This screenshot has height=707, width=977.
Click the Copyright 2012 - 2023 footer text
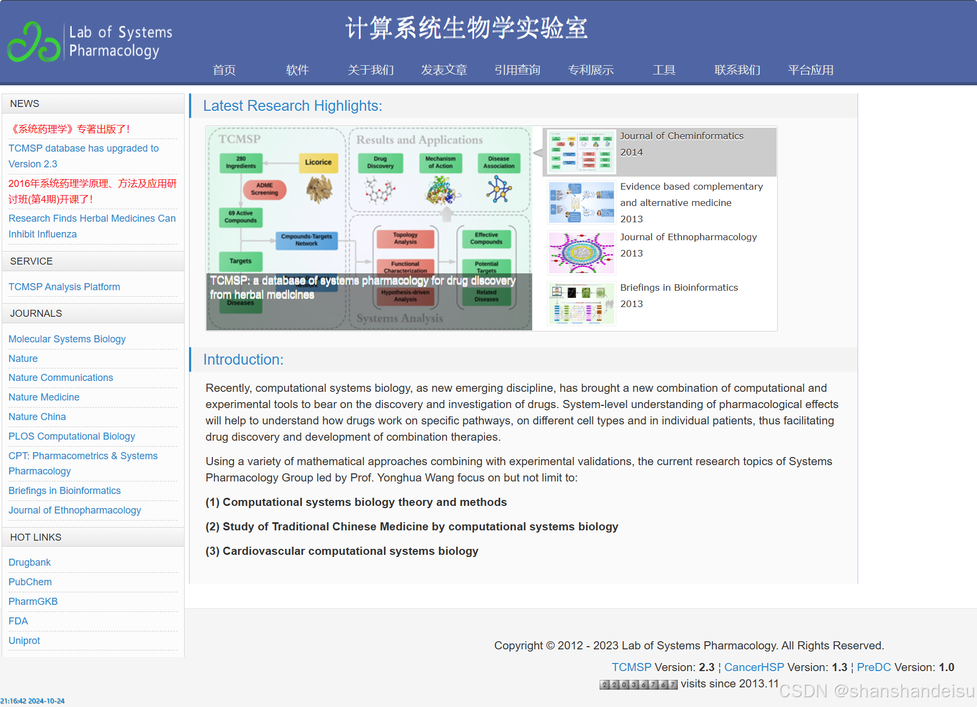pyautogui.click(x=689, y=646)
